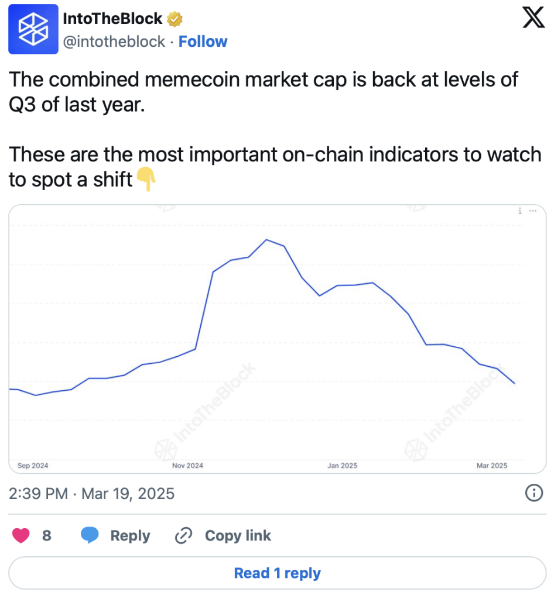Click the Copy link text
Viewport: 554px width, 599px height.
point(238,536)
